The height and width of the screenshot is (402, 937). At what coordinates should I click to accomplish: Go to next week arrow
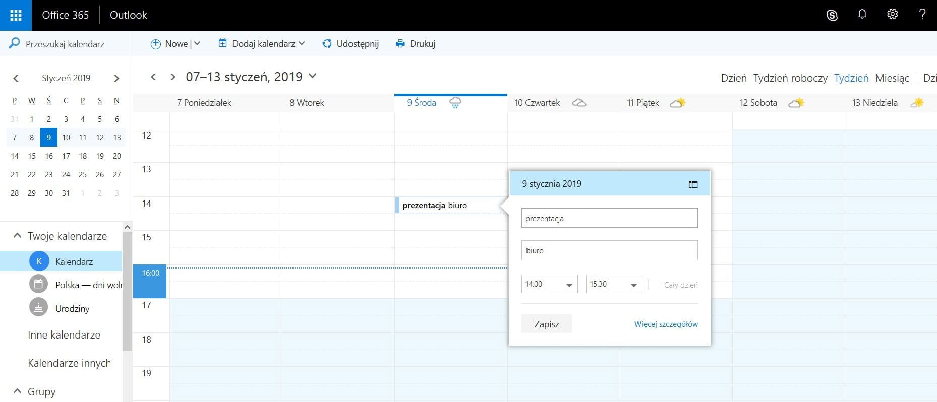(x=173, y=77)
